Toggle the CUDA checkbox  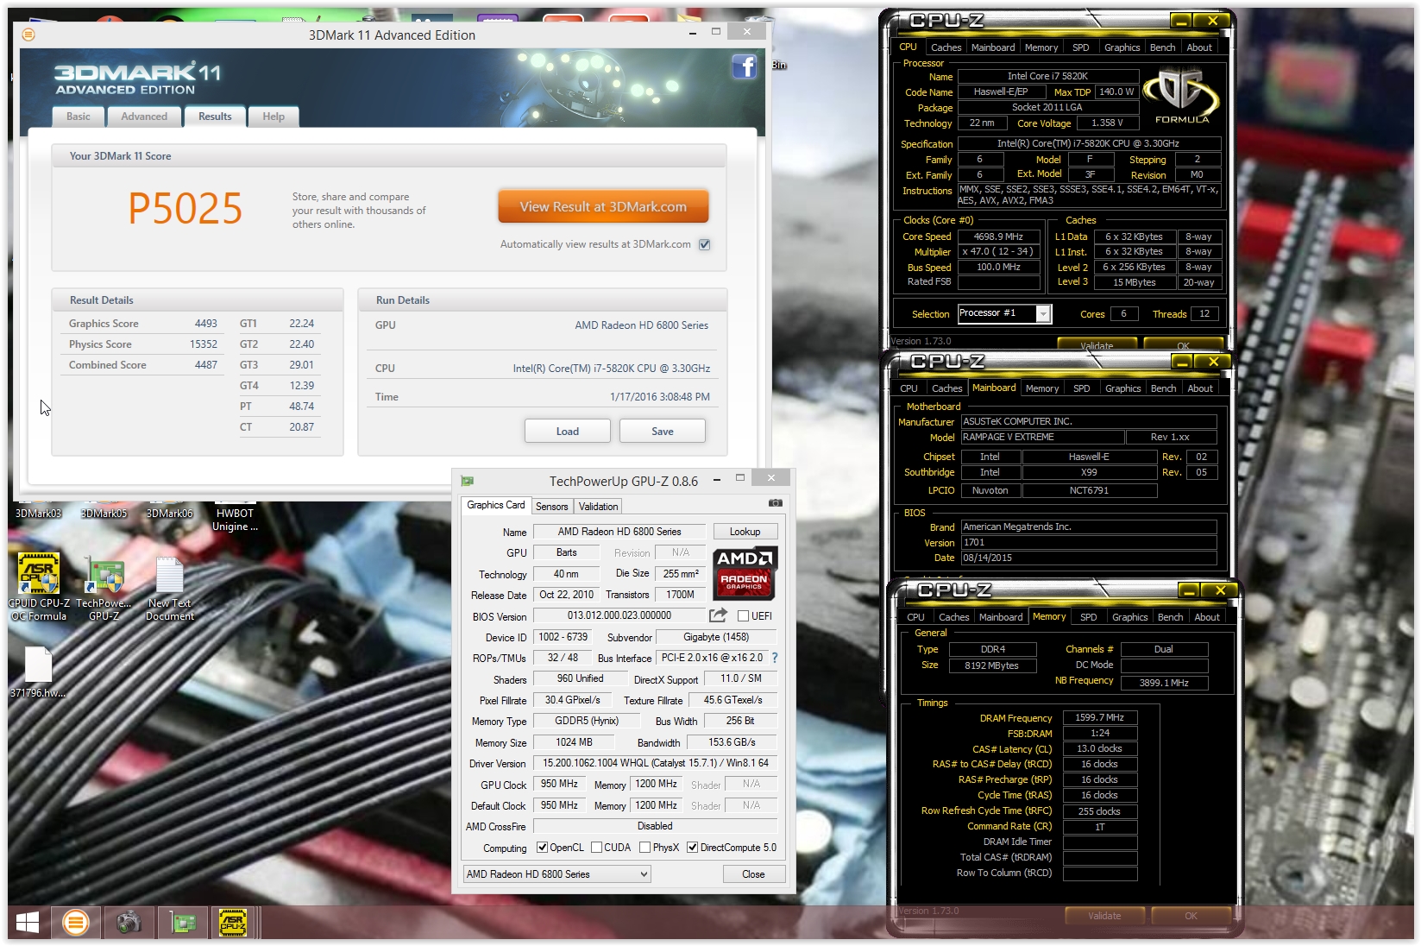click(596, 848)
